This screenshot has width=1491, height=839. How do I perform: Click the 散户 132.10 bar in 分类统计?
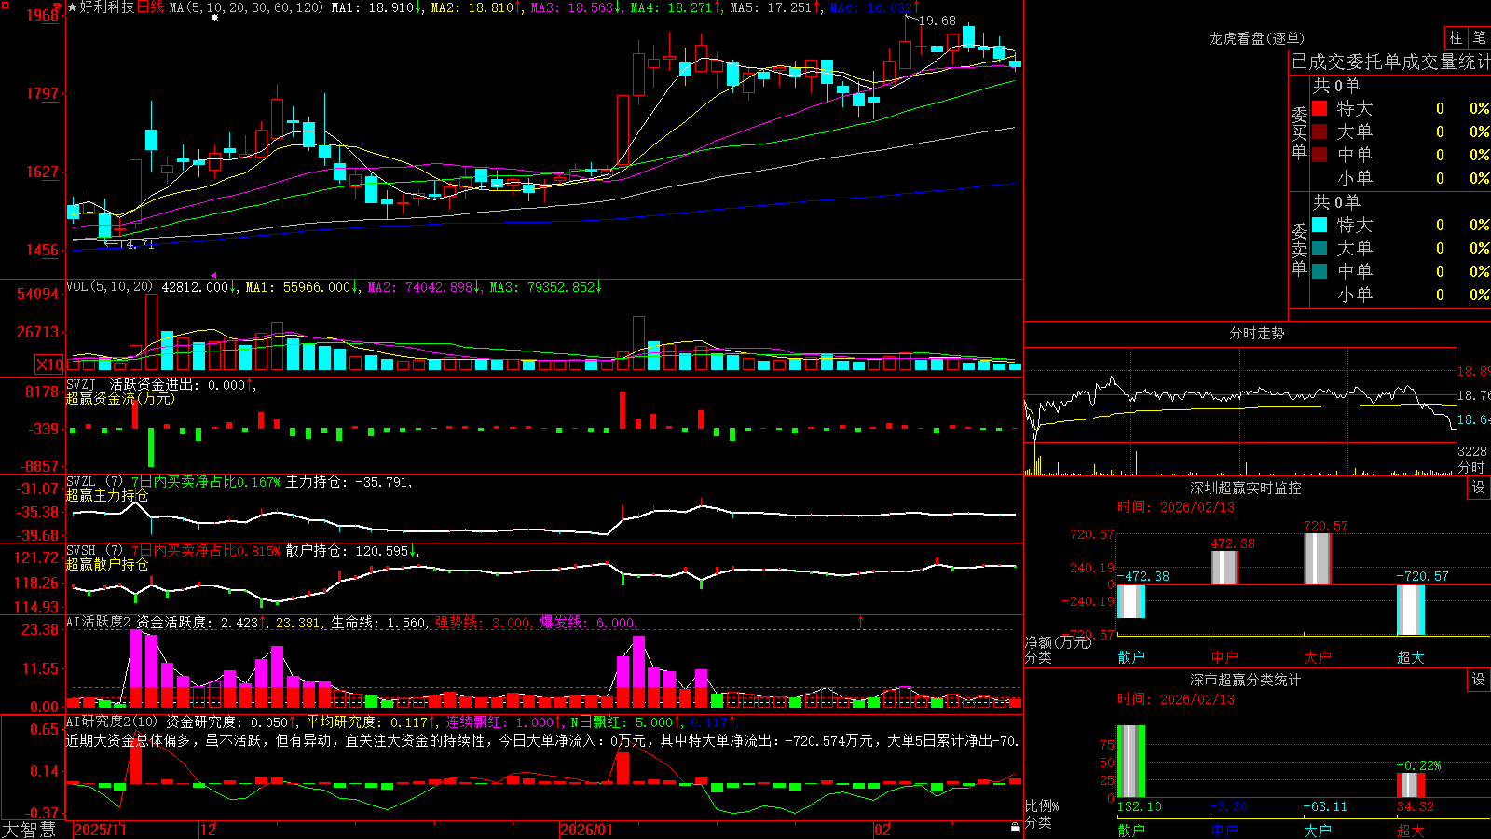pyautogui.click(x=1131, y=762)
